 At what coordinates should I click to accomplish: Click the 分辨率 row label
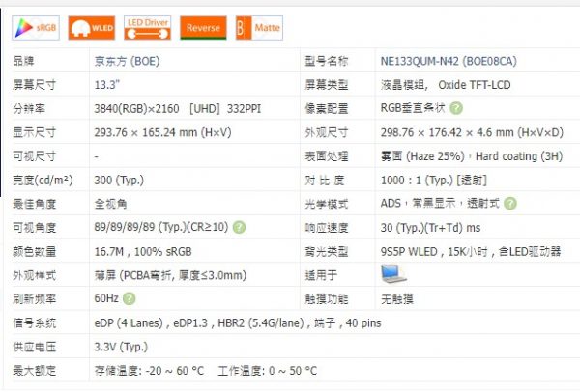pos(29,109)
